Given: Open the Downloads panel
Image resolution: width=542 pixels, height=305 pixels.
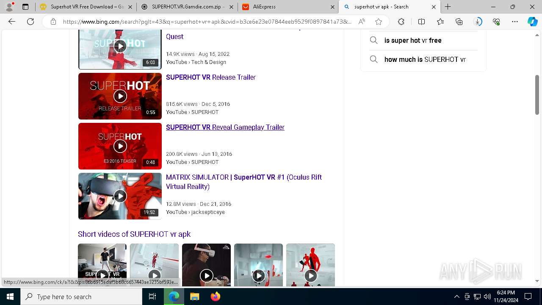Looking at the screenshot, I should click(478, 22).
